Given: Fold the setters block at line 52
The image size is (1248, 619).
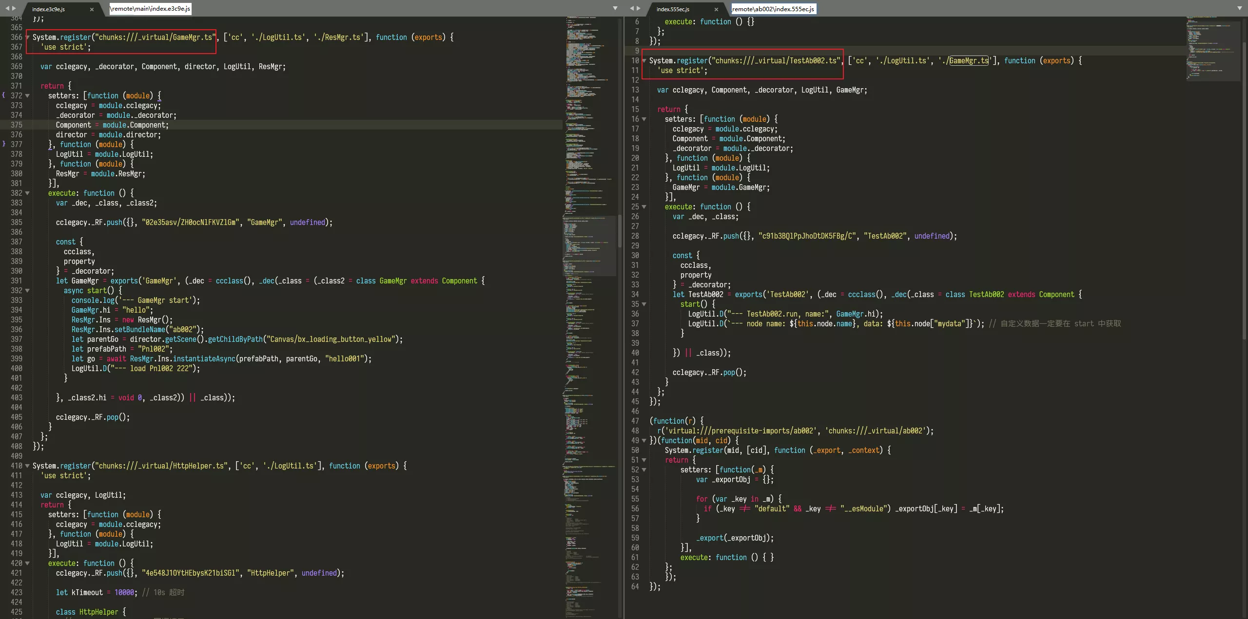Looking at the screenshot, I should [x=644, y=470].
